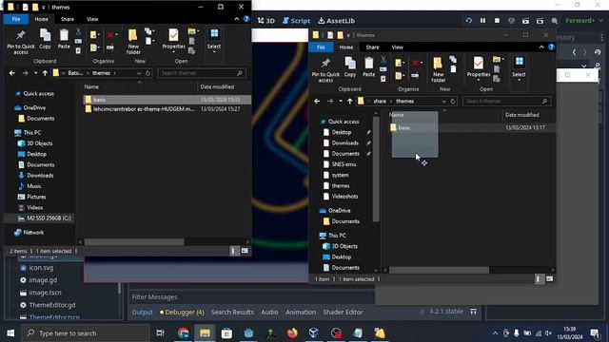Click Copy icon in right themes window
The width and height of the screenshot is (609, 342).
click(x=350, y=66)
